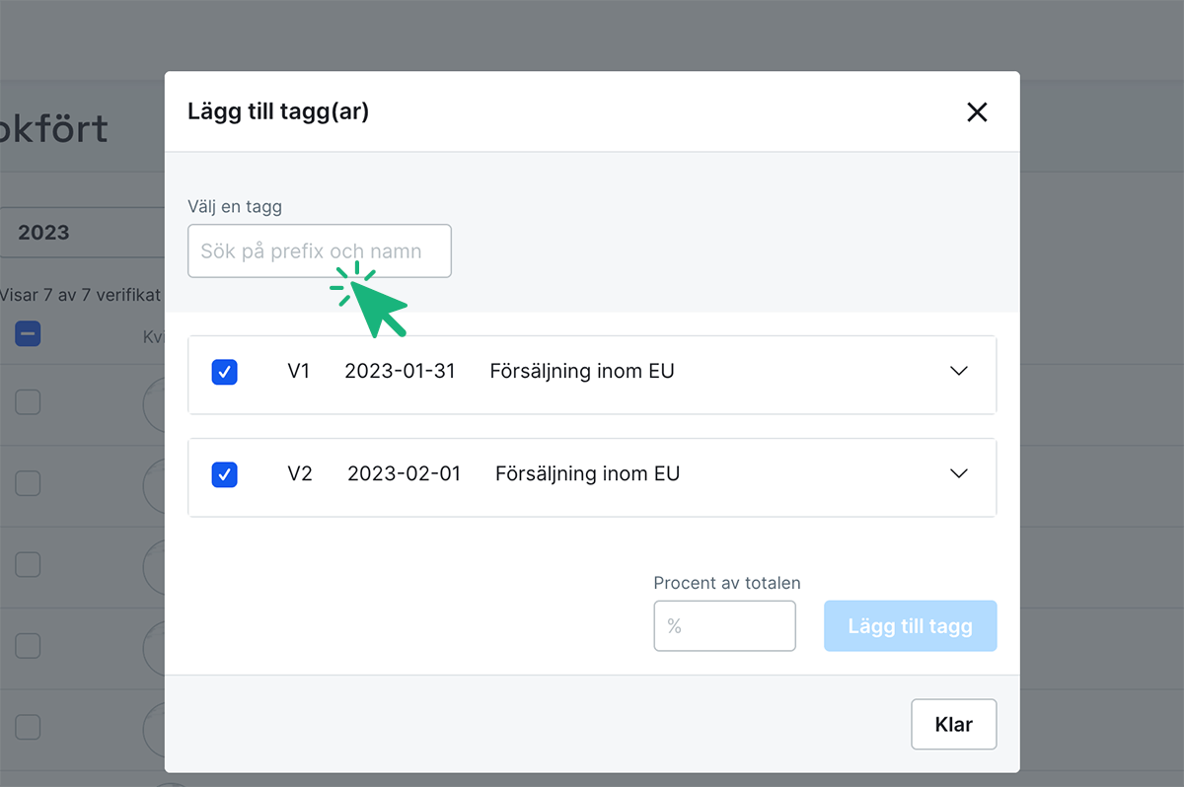Close the Lägg till tagg(ar) dialog
The image size is (1184, 787).
click(977, 111)
